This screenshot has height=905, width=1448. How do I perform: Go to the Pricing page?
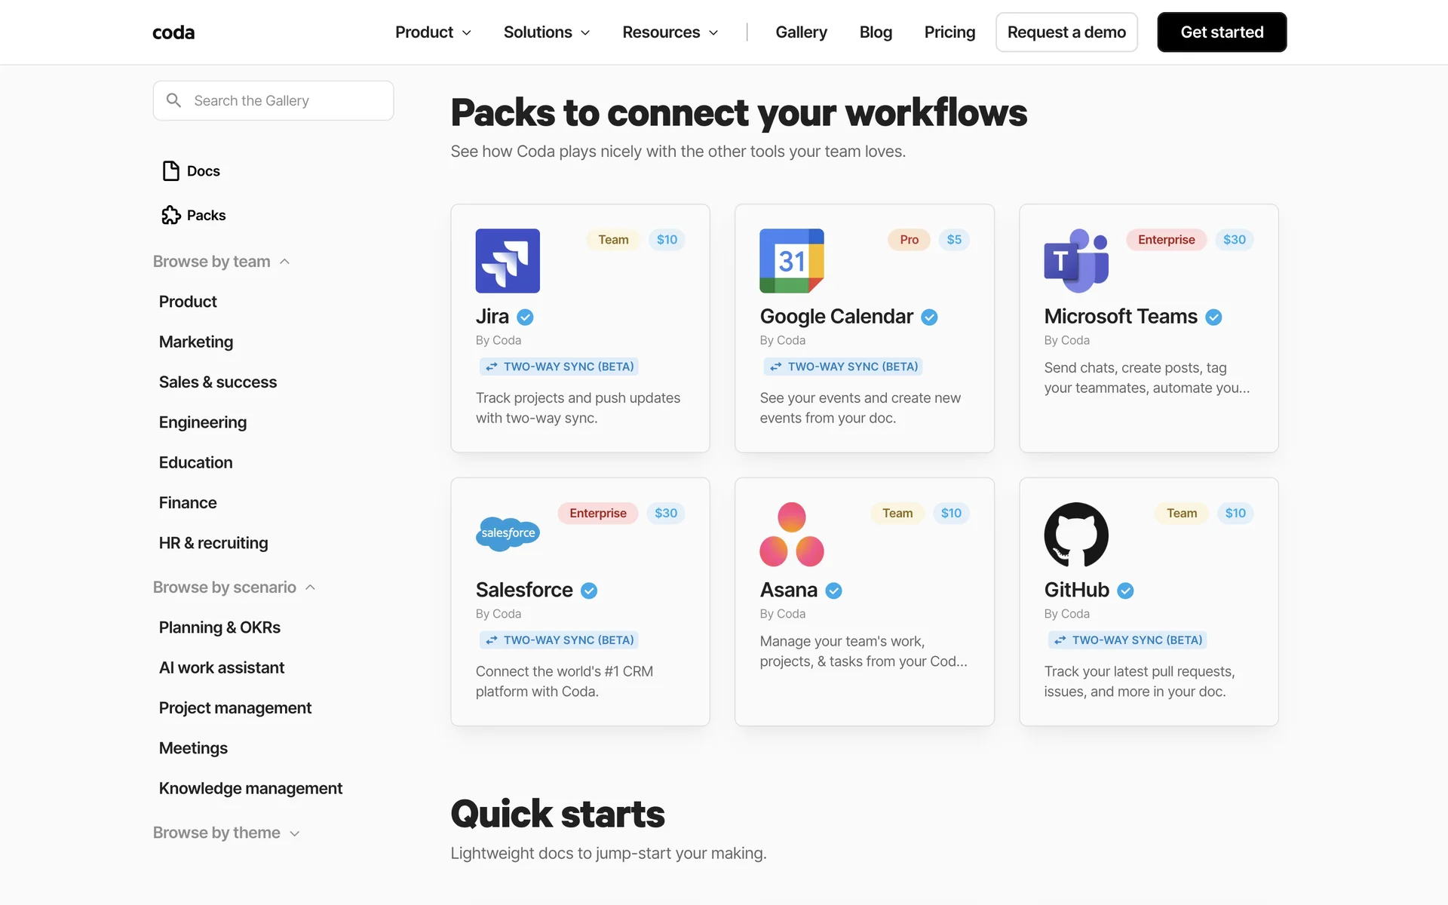(949, 32)
